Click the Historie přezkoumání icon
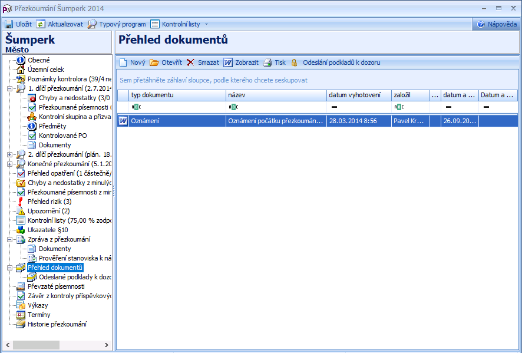Image resolution: width=522 pixels, height=353 pixels. pyautogui.click(x=21, y=324)
